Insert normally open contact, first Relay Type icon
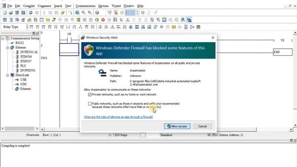The image size is (297, 167). (x=32, y=27)
